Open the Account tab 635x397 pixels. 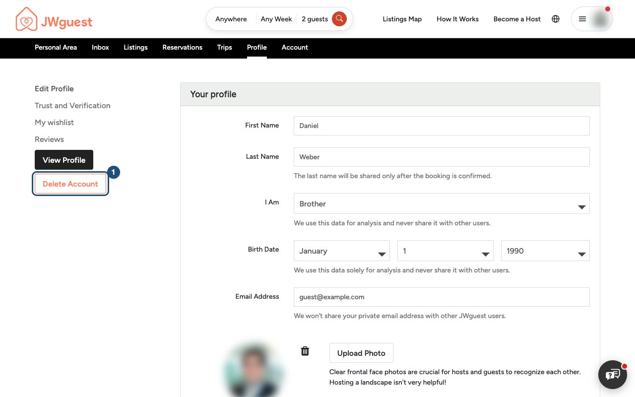(x=295, y=48)
